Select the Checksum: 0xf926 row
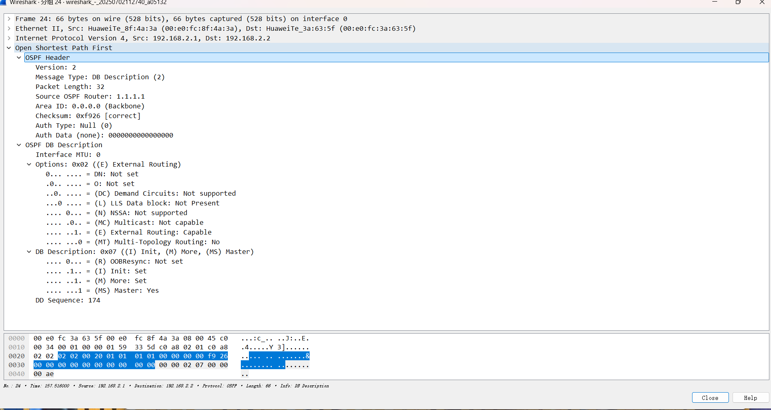Screen dimensions: 771x410 point(88,116)
